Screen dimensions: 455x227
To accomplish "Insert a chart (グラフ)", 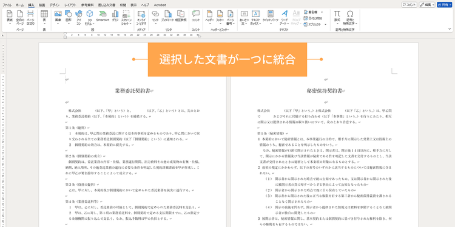I will pyautogui.click(x=115, y=16).
